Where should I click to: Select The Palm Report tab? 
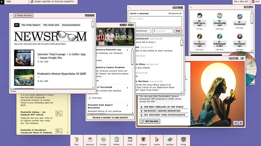(31, 25)
